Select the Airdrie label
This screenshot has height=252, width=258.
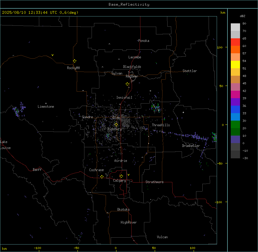click(121, 161)
